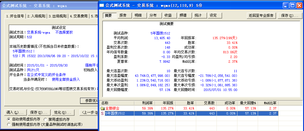Switch to the 1.开仓信号 tab

coord(15,16)
